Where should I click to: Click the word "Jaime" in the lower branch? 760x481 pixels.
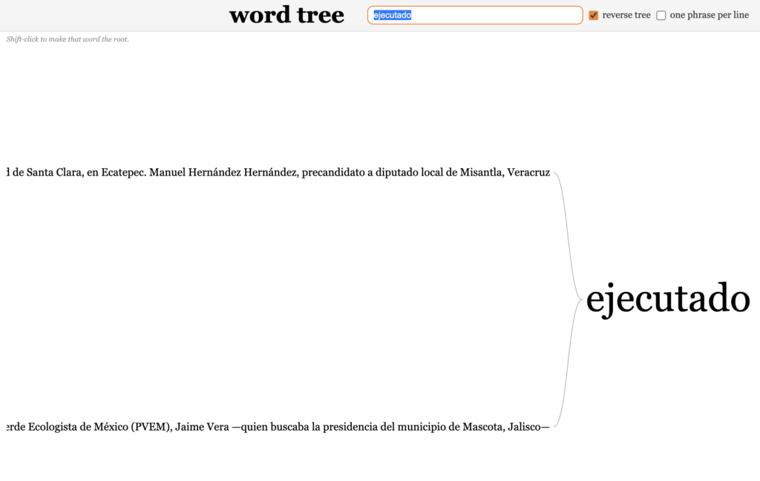pyautogui.click(x=189, y=428)
